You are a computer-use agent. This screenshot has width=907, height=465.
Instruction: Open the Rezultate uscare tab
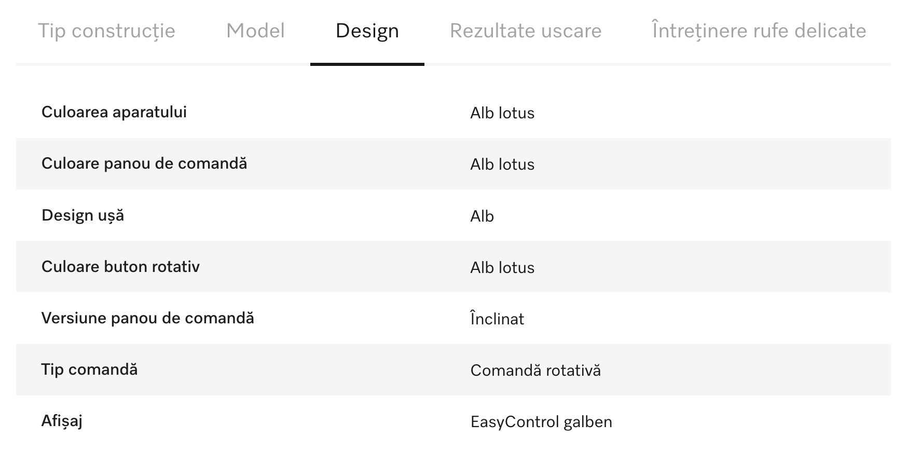click(526, 31)
